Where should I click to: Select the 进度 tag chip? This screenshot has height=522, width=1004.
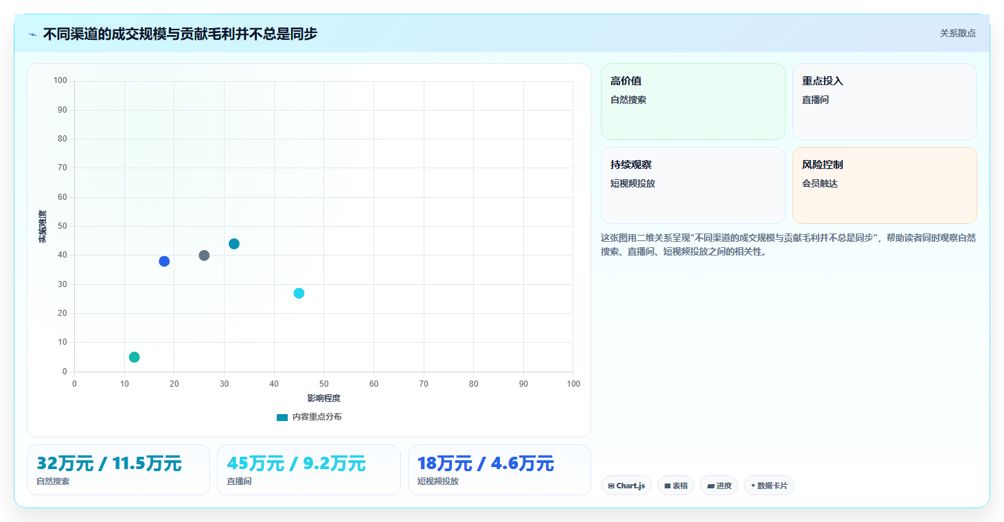[x=719, y=486]
